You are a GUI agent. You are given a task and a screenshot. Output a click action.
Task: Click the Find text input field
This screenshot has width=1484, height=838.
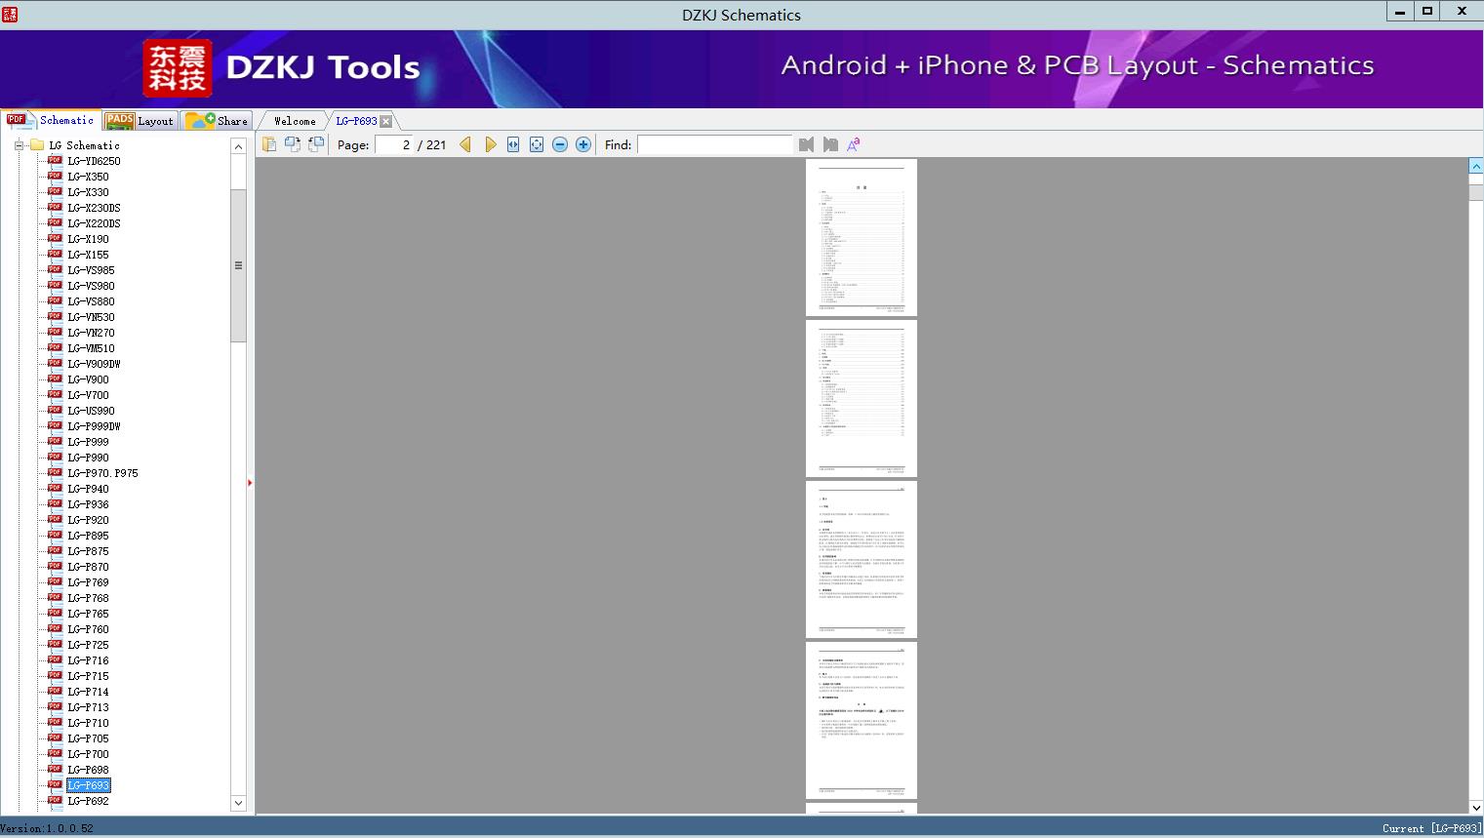(x=715, y=144)
